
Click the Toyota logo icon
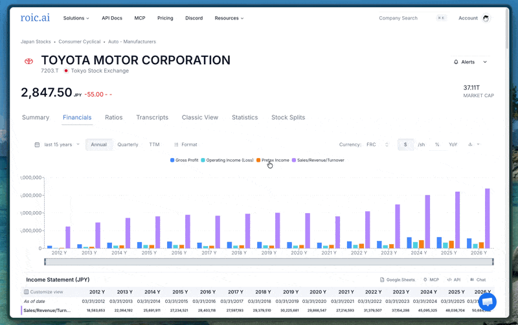[x=28, y=61]
